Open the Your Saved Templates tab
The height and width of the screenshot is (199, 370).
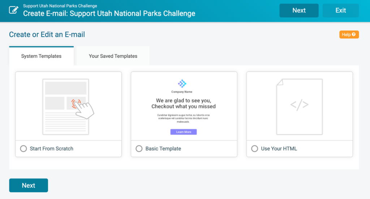click(113, 56)
